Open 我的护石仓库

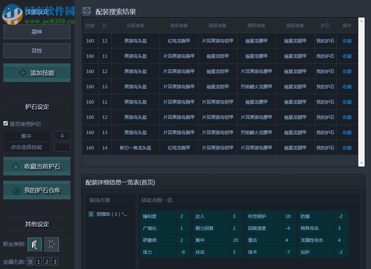coord(37,190)
